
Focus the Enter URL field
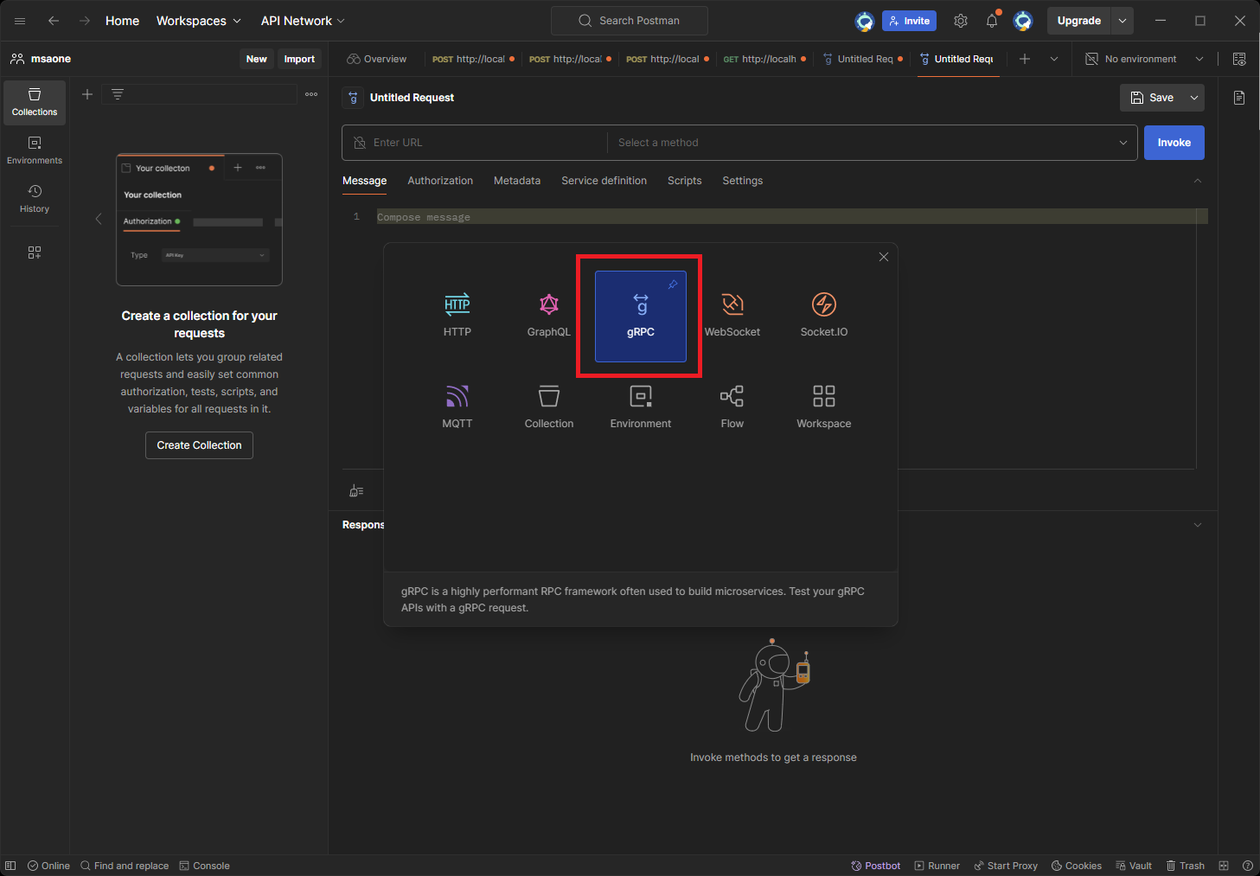coord(476,143)
